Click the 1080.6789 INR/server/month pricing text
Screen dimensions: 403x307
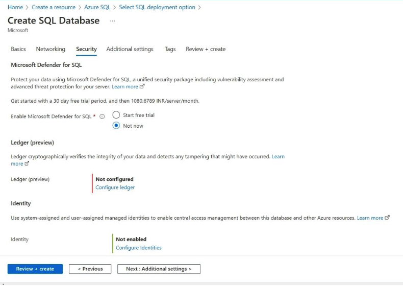(x=165, y=101)
